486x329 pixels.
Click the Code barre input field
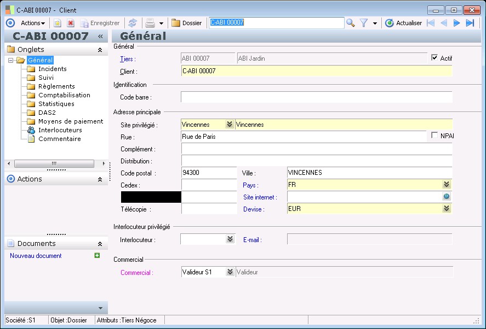[316, 97]
